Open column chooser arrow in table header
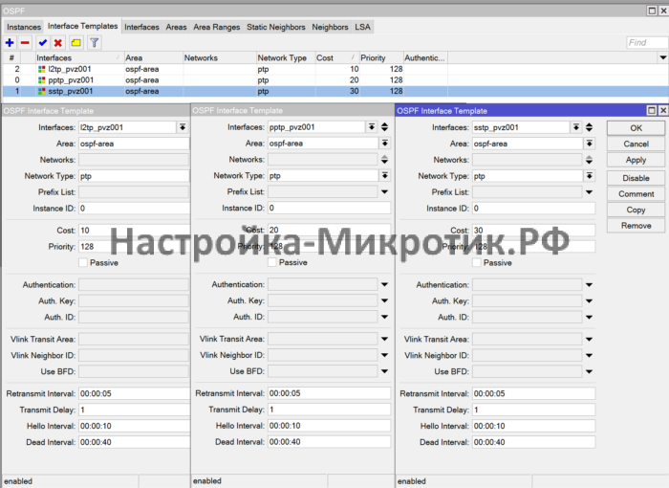 (x=662, y=57)
